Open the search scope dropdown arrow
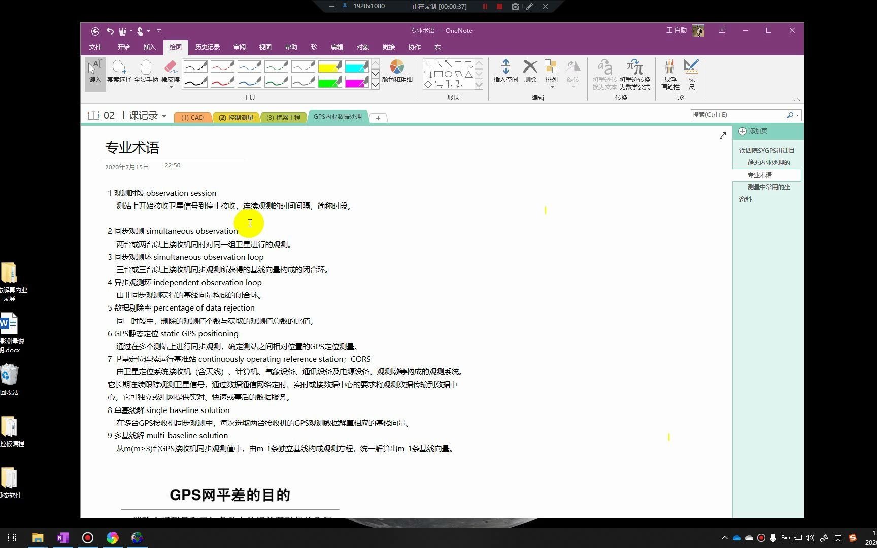877x548 pixels. [797, 115]
